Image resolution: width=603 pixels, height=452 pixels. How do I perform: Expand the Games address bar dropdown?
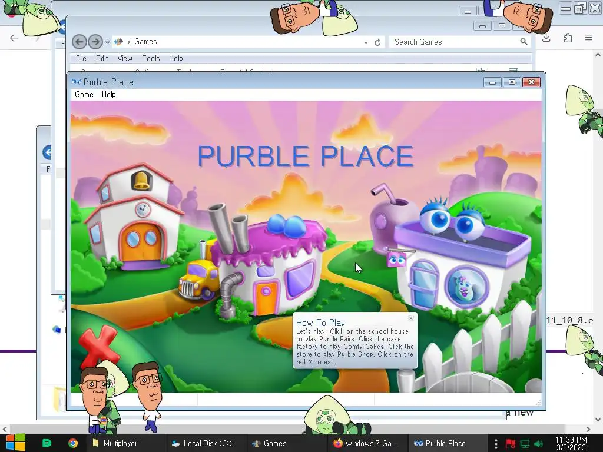tap(366, 42)
